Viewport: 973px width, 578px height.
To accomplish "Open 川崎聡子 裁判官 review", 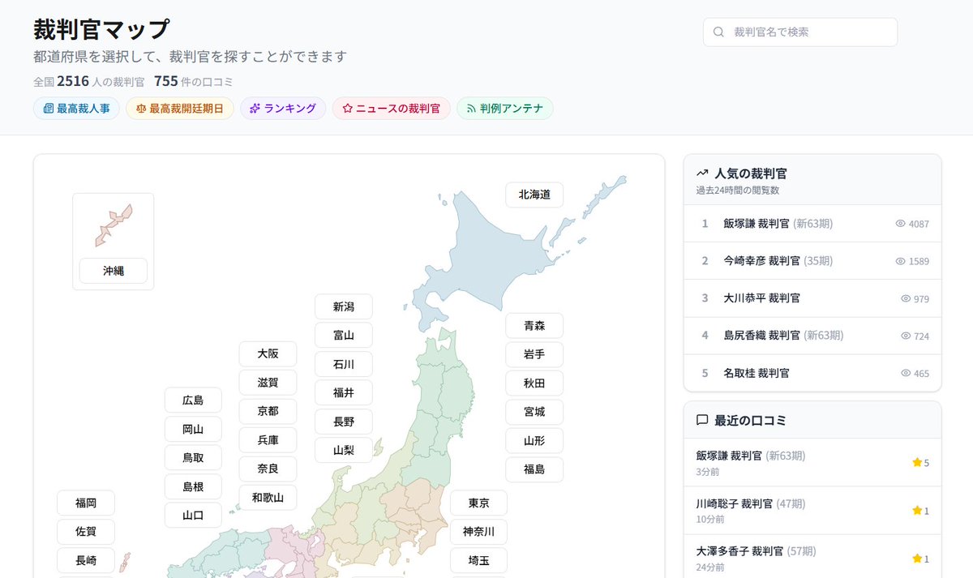I will click(812, 510).
